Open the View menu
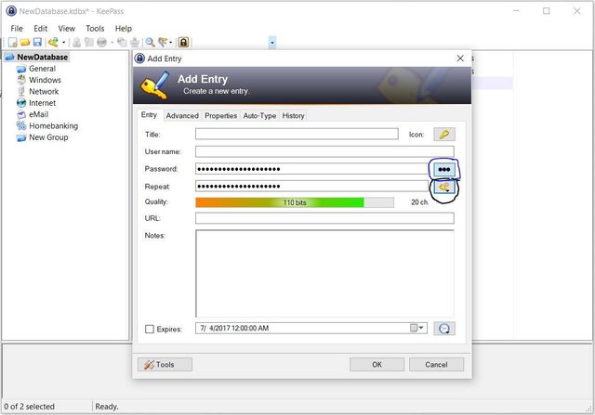 pyautogui.click(x=66, y=29)
